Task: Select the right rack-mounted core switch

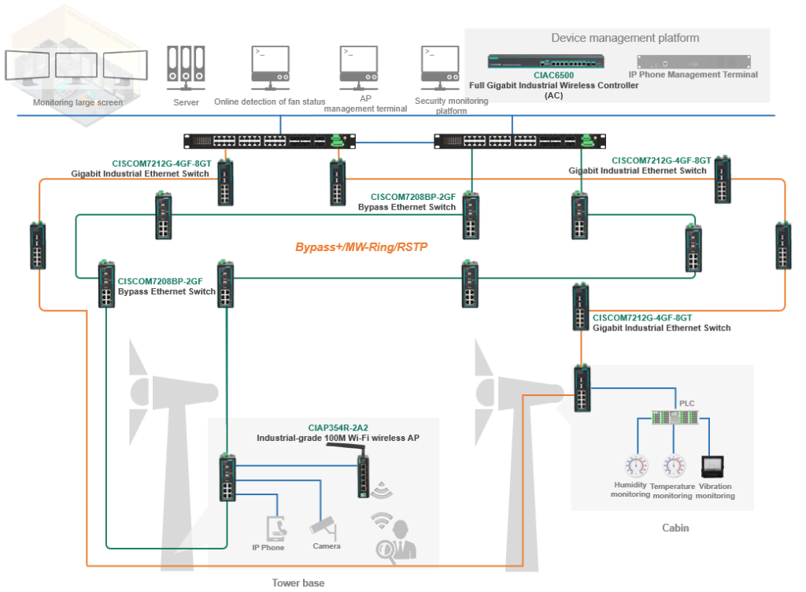Action: point(519,141)
